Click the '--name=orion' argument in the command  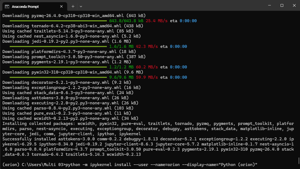click(x=165, y=165)
